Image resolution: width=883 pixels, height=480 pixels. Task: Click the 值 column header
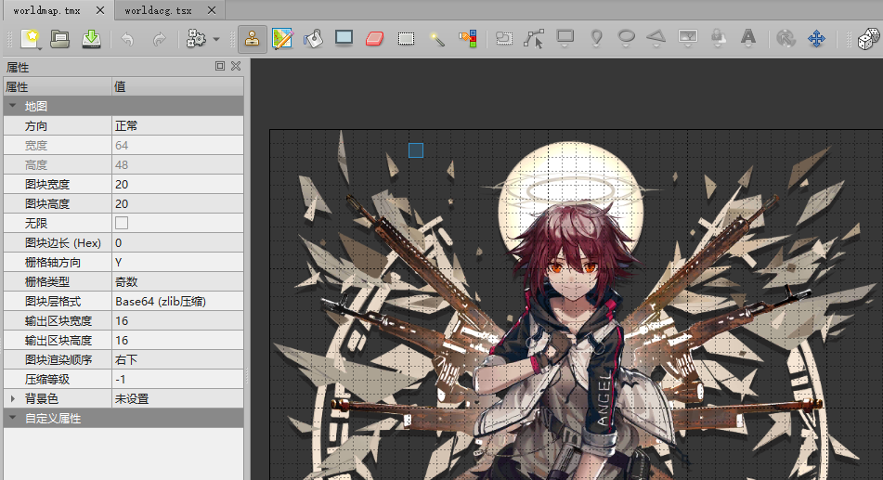(x=178, y=86)
